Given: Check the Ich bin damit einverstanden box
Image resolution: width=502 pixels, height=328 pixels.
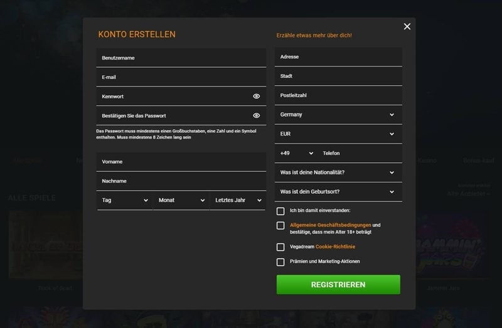Looking at the screenshot, I should click(280, 211).
